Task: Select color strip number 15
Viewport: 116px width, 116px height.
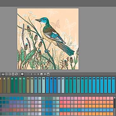Action: pos(40,85)
